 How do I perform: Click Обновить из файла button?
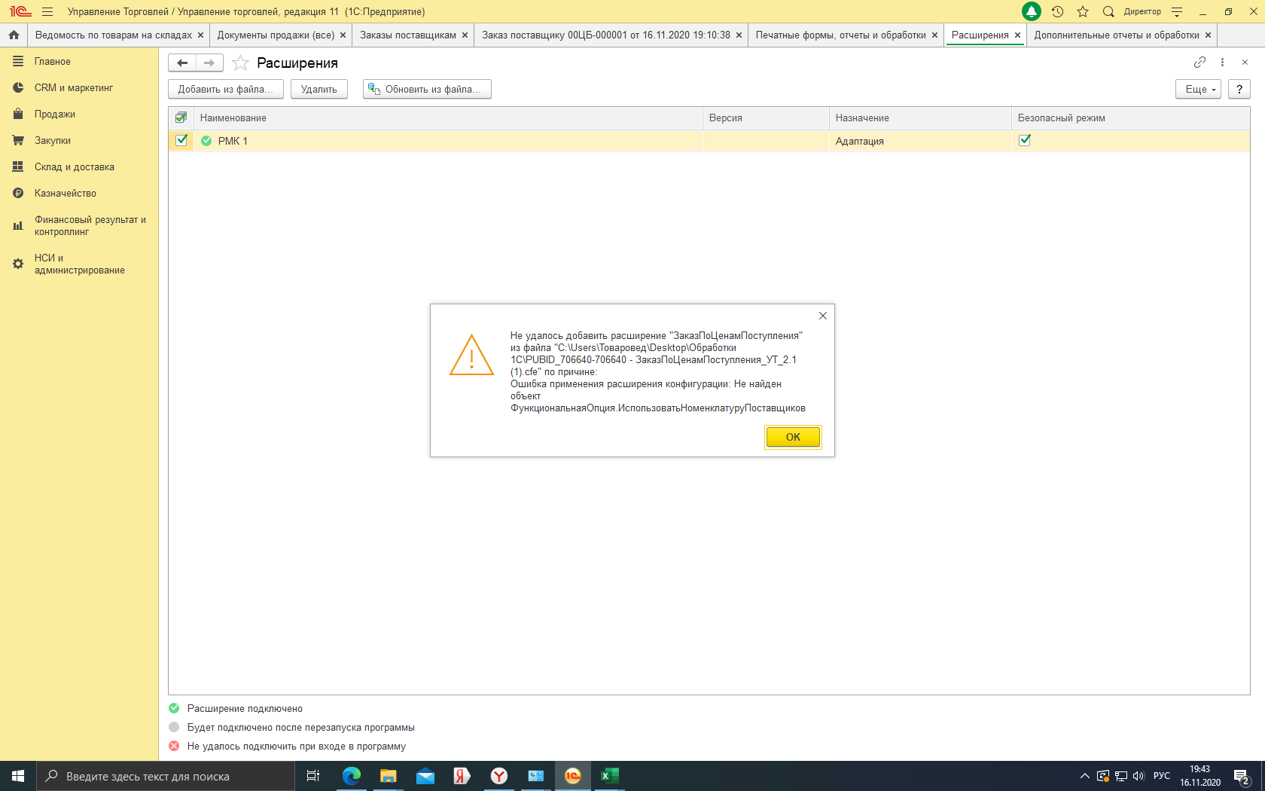tap(427, 89)
